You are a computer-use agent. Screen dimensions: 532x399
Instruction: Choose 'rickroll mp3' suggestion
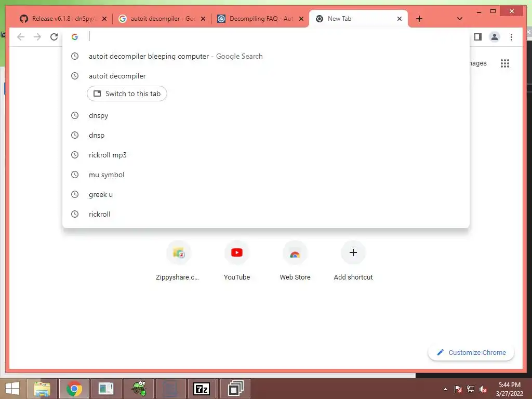[266, 155]
